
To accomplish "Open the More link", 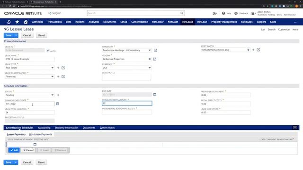I will click(295, 29).
